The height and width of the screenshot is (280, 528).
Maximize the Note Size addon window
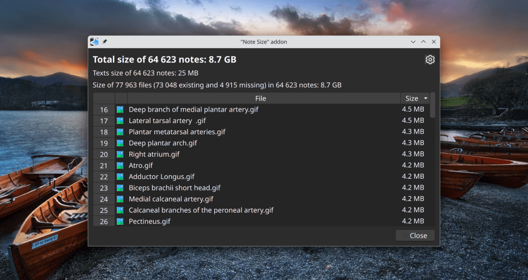pyautogui.click(x=423, y=42)
